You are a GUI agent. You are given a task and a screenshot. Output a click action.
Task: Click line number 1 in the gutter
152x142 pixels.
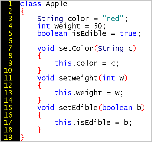[x=10, y=4]
